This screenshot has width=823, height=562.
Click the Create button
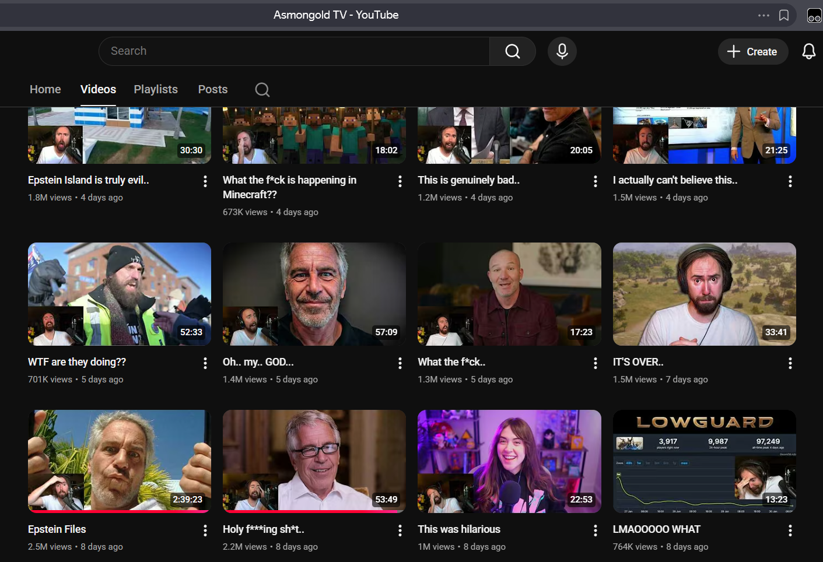pos(752,52)
